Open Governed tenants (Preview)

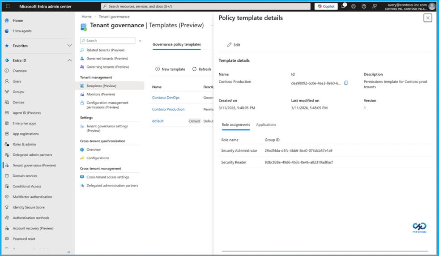tap(107, 59)
